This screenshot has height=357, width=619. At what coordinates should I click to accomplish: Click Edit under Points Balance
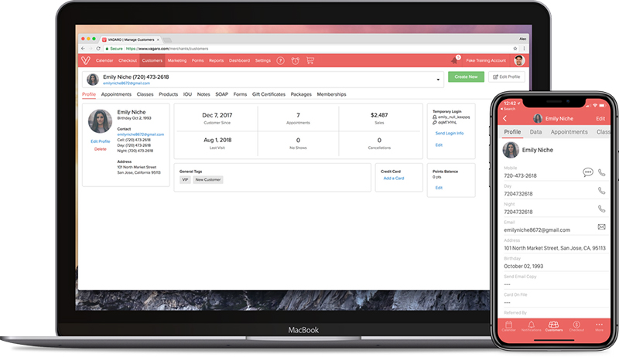pos(439,188)
